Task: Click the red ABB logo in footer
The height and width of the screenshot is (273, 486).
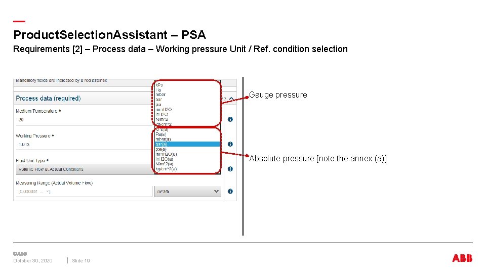Action: 462,258
